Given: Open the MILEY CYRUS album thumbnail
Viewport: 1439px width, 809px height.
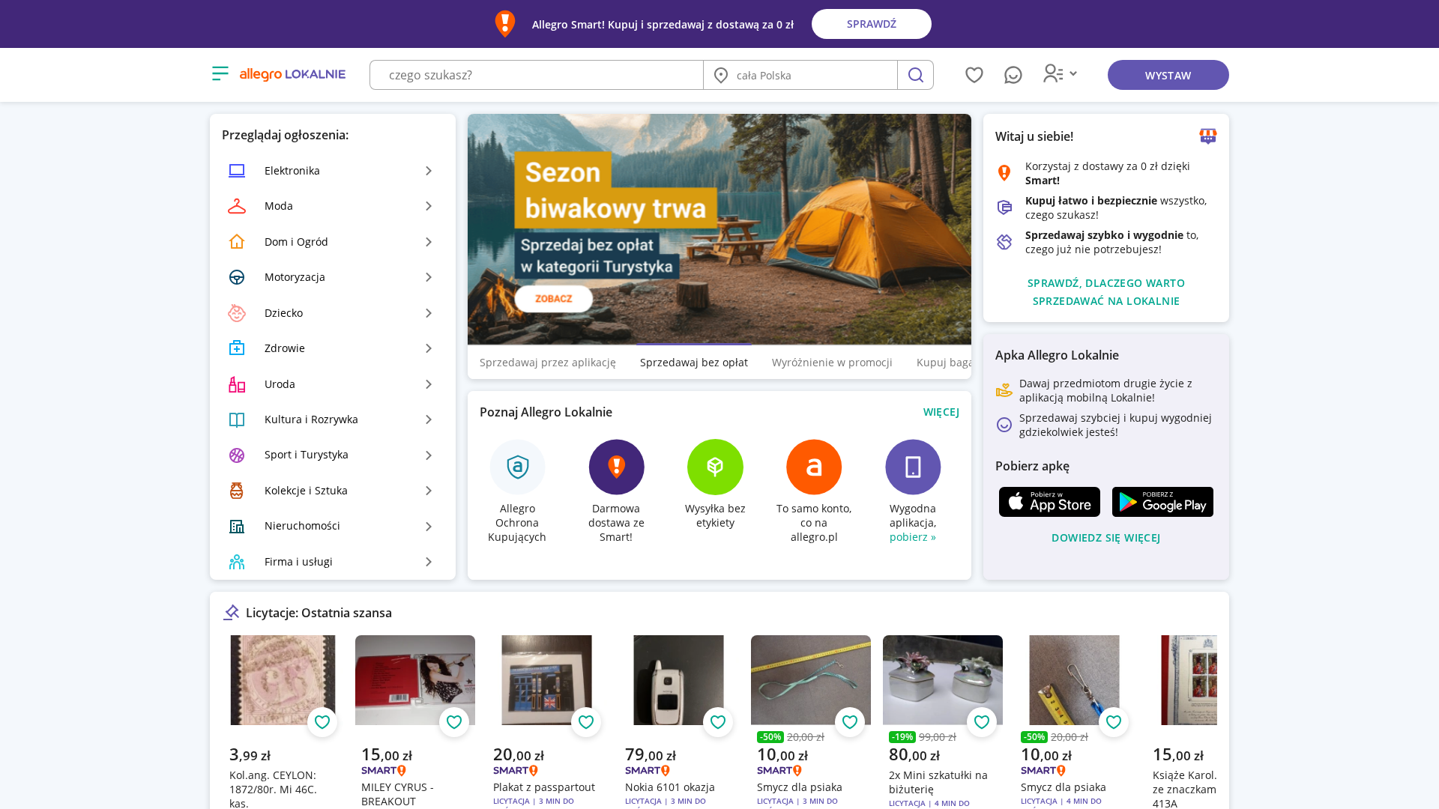Looking at the screenshot, I should coord(415,680).
